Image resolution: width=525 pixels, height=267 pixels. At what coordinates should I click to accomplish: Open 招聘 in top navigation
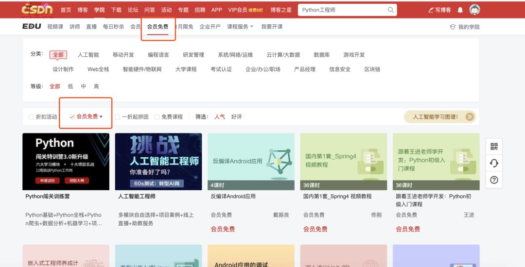tap(200, 10)
